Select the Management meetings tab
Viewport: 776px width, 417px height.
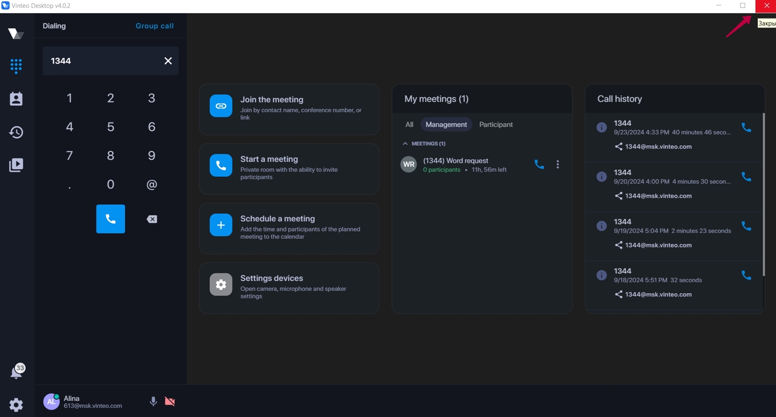[446, 124]
